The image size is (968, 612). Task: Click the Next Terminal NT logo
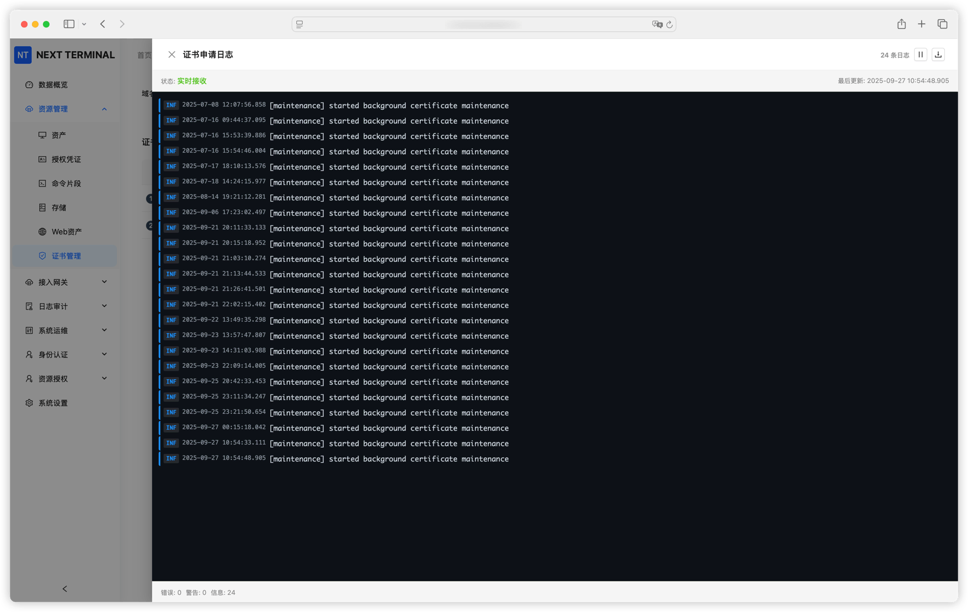coord(22,55)
